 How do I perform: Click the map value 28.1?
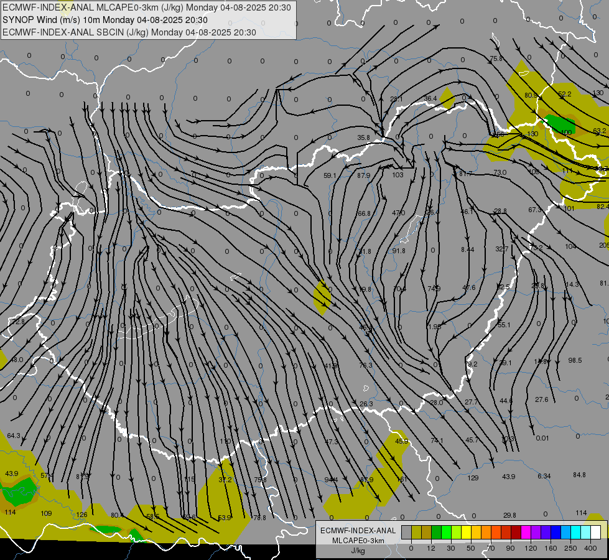pyautogui.click(x=396, y=99)
